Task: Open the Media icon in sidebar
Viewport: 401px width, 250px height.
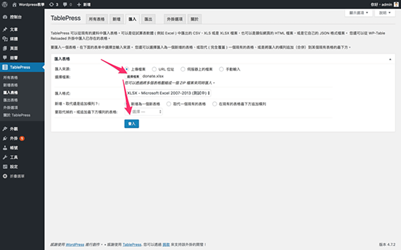Action: coord(5,39)
